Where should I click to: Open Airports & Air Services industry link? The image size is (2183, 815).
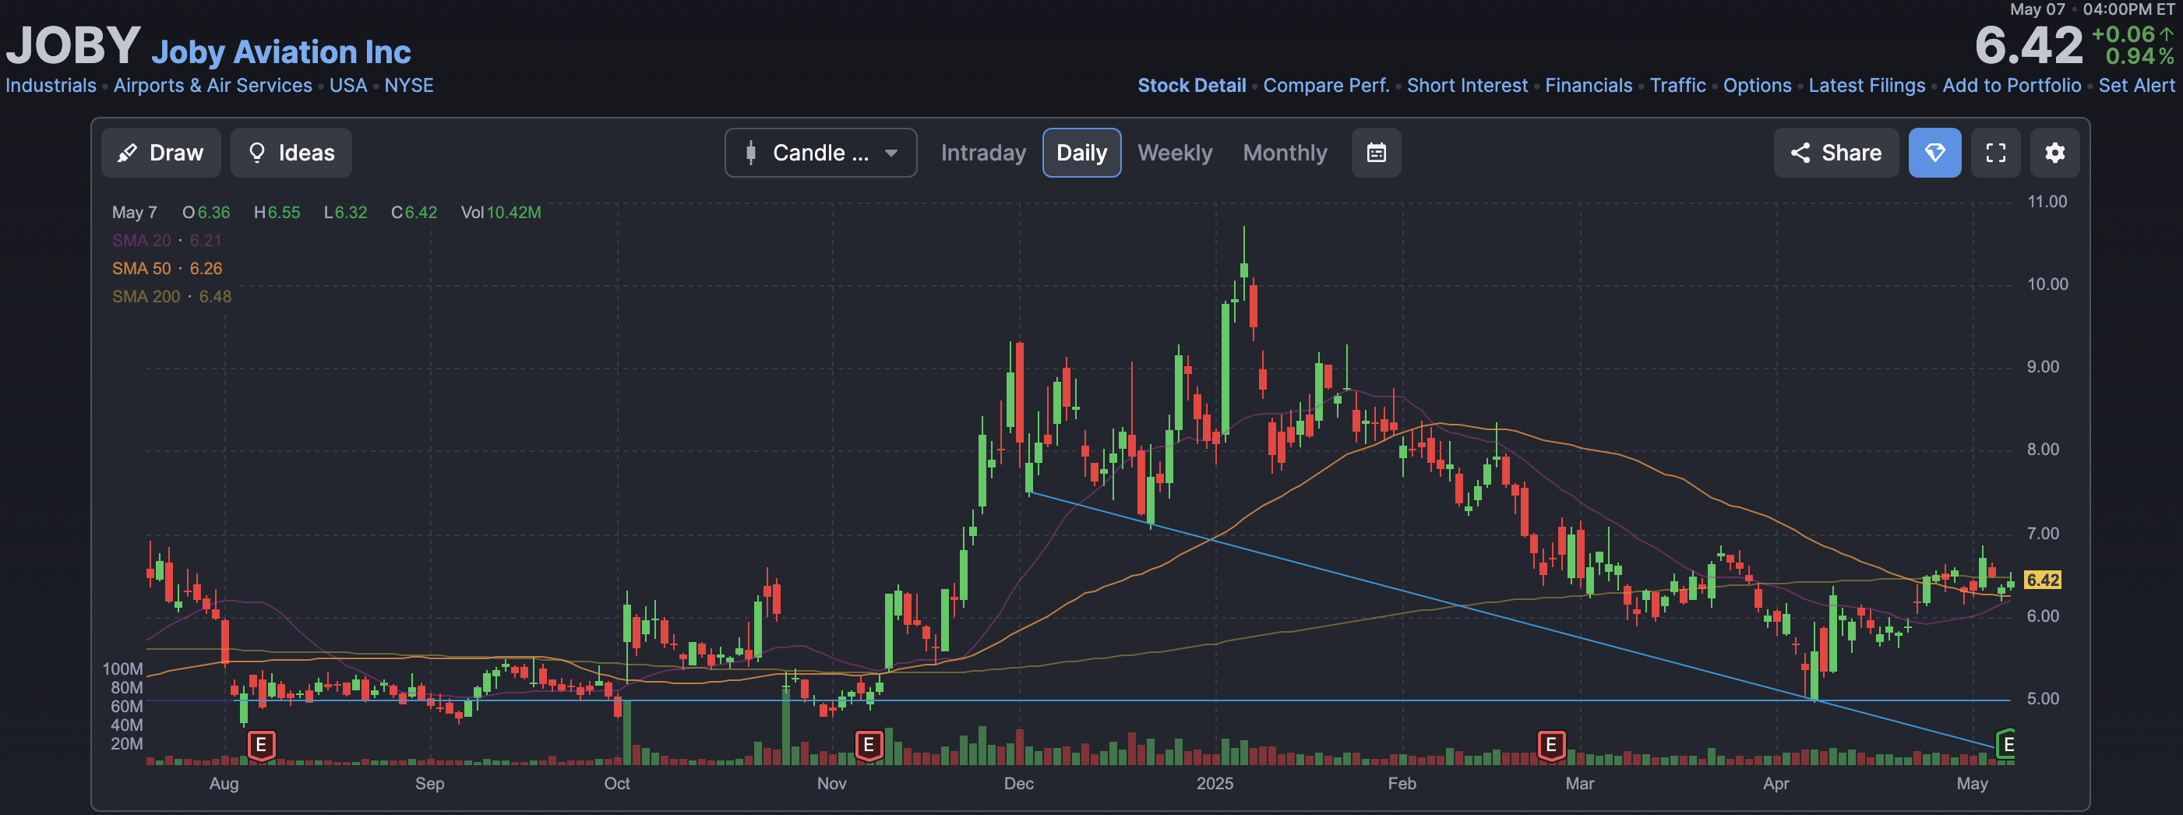point(213,86)
